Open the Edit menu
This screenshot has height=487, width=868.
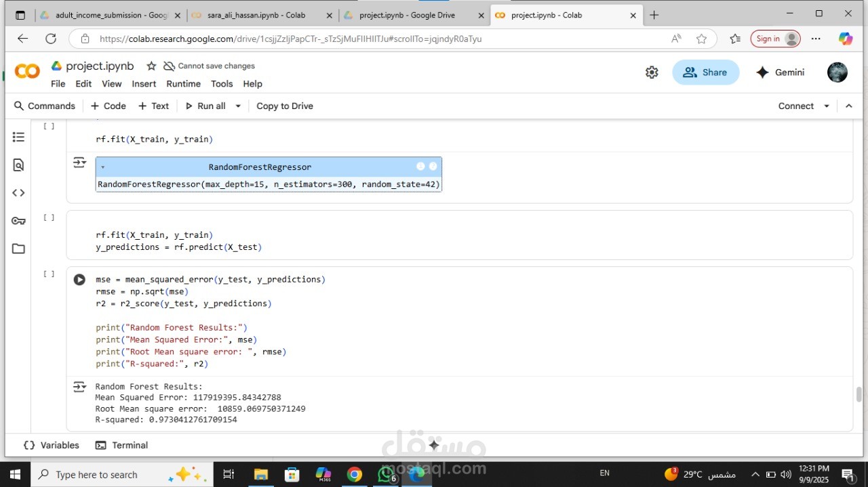click(x=83, y=84)
